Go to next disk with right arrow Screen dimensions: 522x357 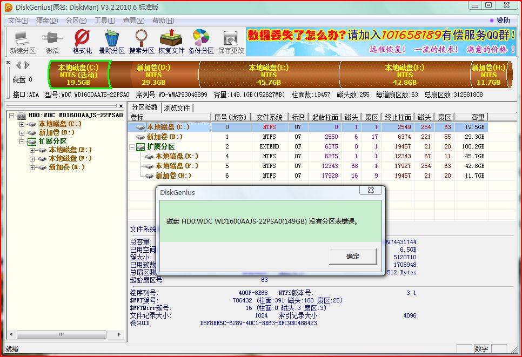[26, 65]
